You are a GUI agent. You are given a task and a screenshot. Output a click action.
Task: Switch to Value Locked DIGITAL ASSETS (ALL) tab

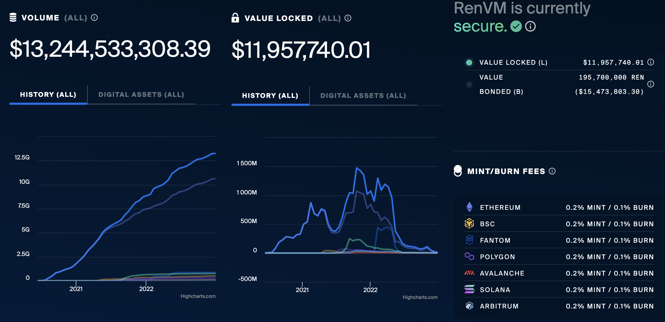point(363,96)
